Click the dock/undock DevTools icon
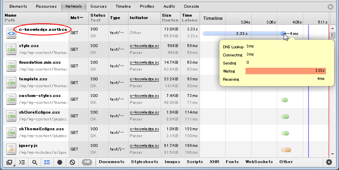 point(9,162)
